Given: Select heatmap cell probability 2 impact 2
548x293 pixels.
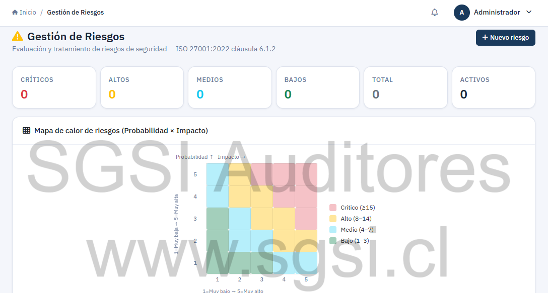Looking at the screenshot, I should (240, 241).
